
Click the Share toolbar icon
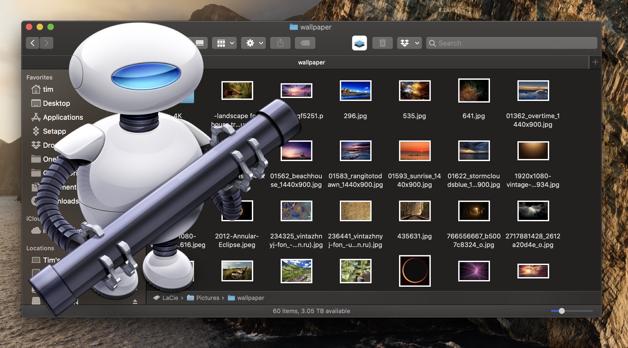tap(280, 43)
